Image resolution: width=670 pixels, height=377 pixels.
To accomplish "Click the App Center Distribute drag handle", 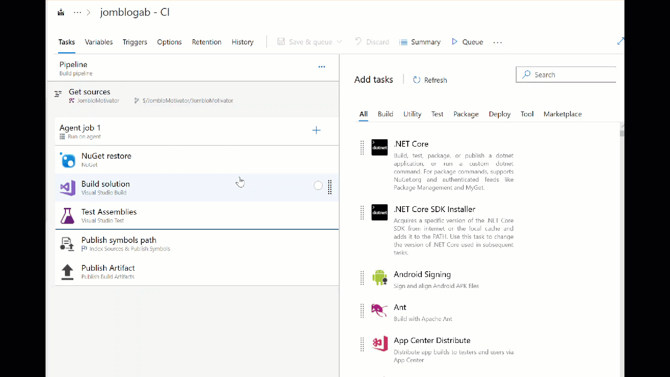I will (362, 344).
